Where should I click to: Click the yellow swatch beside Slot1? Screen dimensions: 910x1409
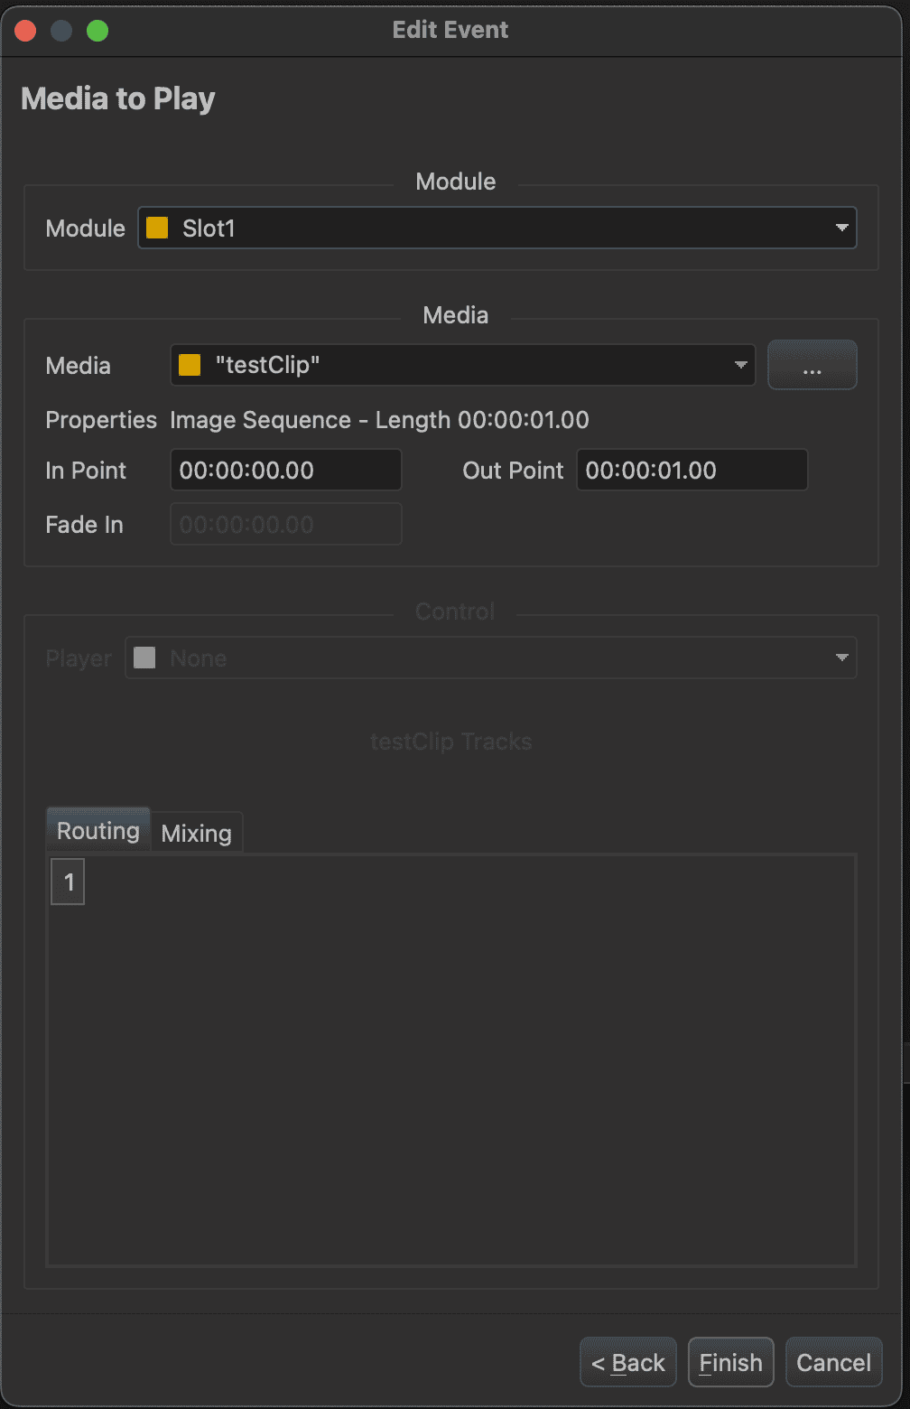(157, 229)
